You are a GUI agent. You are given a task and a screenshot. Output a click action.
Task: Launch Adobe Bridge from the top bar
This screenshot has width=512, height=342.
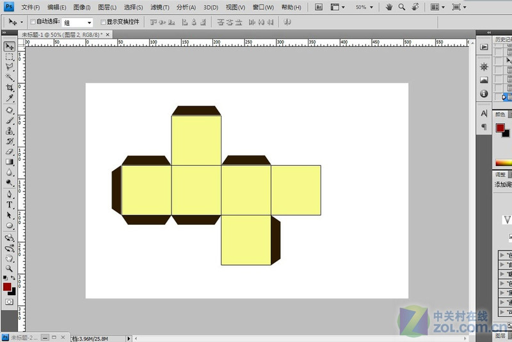pyautogui.click(x=319, y=7)
